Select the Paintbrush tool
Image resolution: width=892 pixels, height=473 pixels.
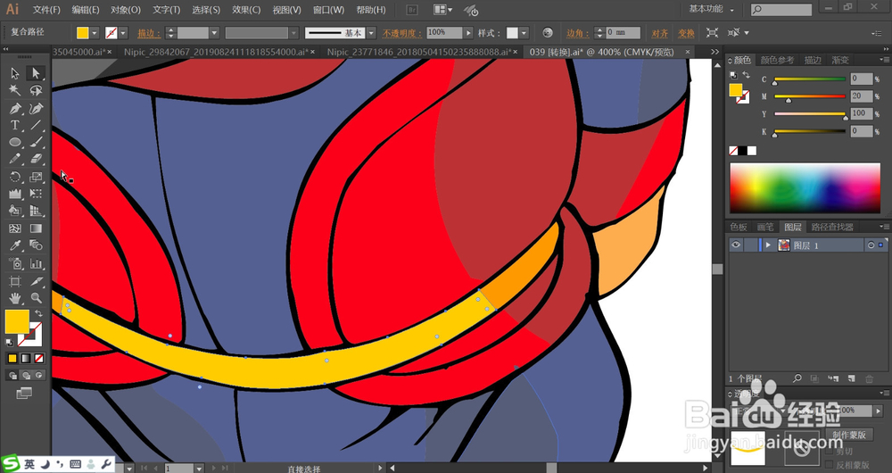pyautogui.click(x=36, y=142)
